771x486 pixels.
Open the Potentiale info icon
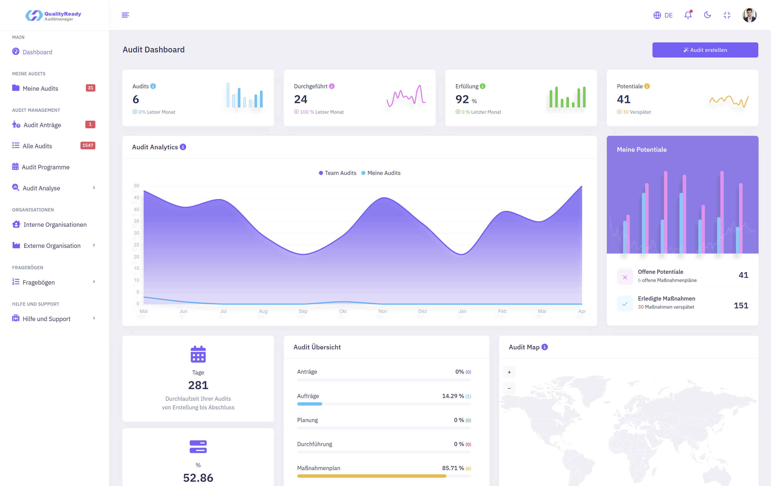point(647,86)
